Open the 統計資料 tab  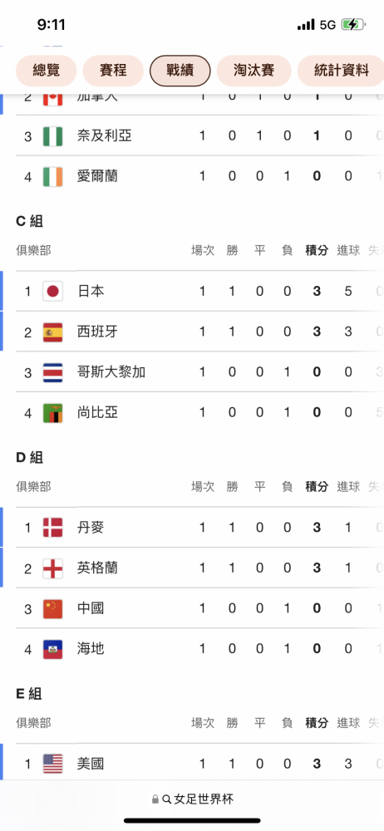click(341, 71)
